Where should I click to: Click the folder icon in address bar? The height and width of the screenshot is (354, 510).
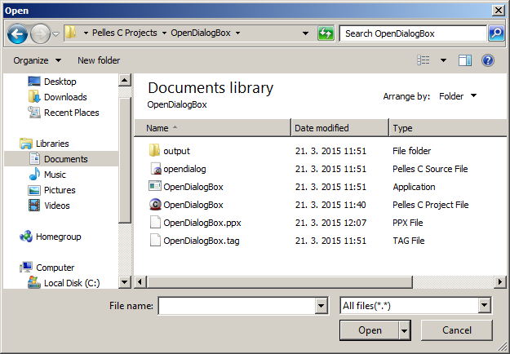[x=70, y=33]
